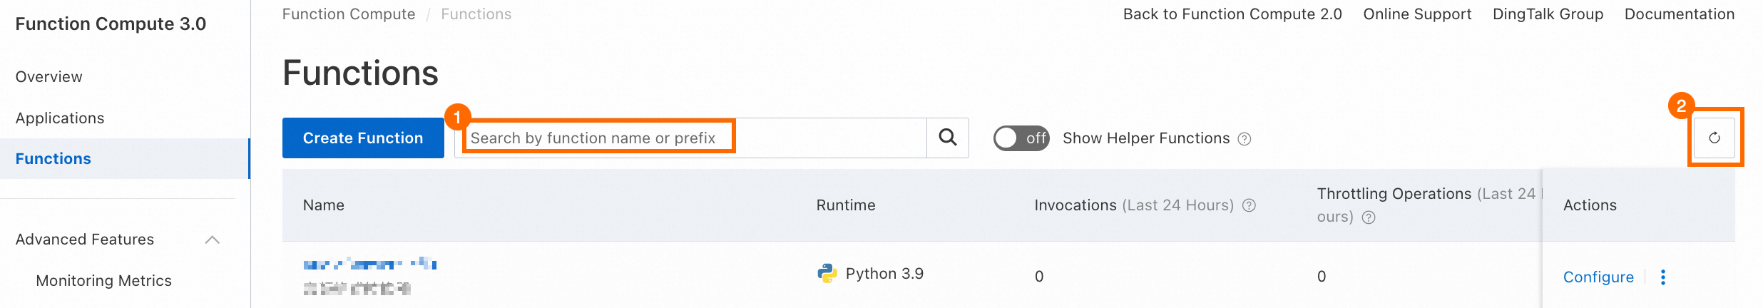Open the Throttling Operations help icon

pyautogui.click(x=1369, y=217)
